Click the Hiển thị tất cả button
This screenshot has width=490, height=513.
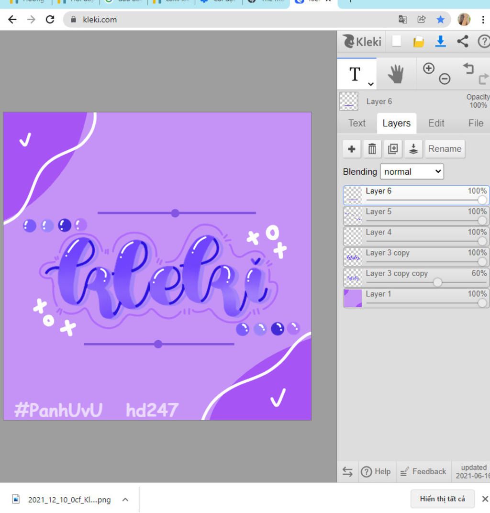coord(442,499)
